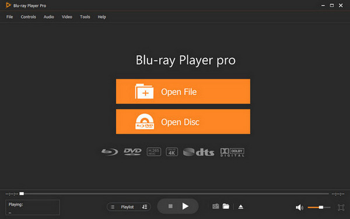Click the elapsed time display
The image size is (350, 219).
(x=12, y=194)
